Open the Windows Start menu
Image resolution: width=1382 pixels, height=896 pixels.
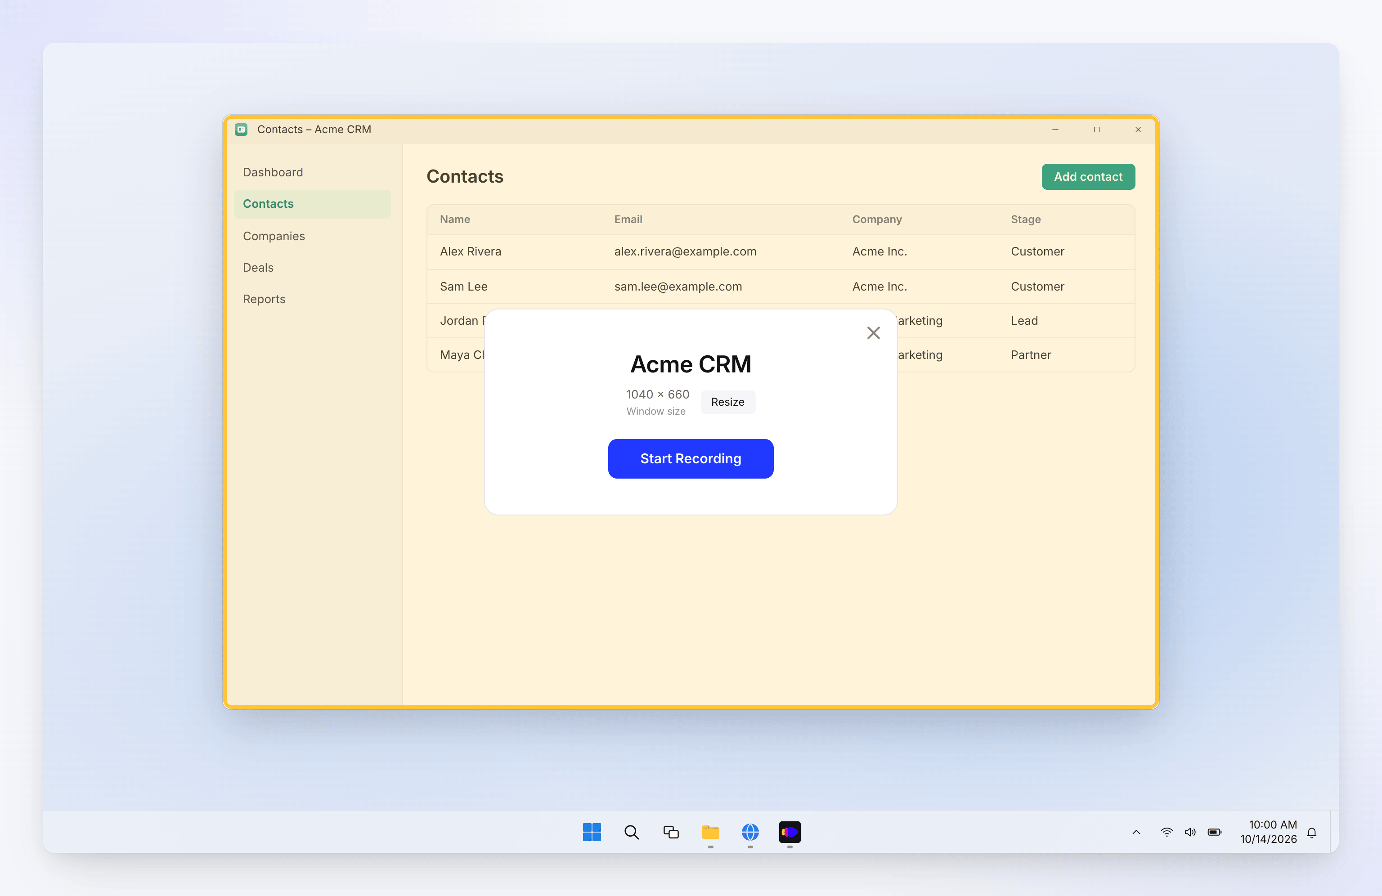tap(592, 832)
